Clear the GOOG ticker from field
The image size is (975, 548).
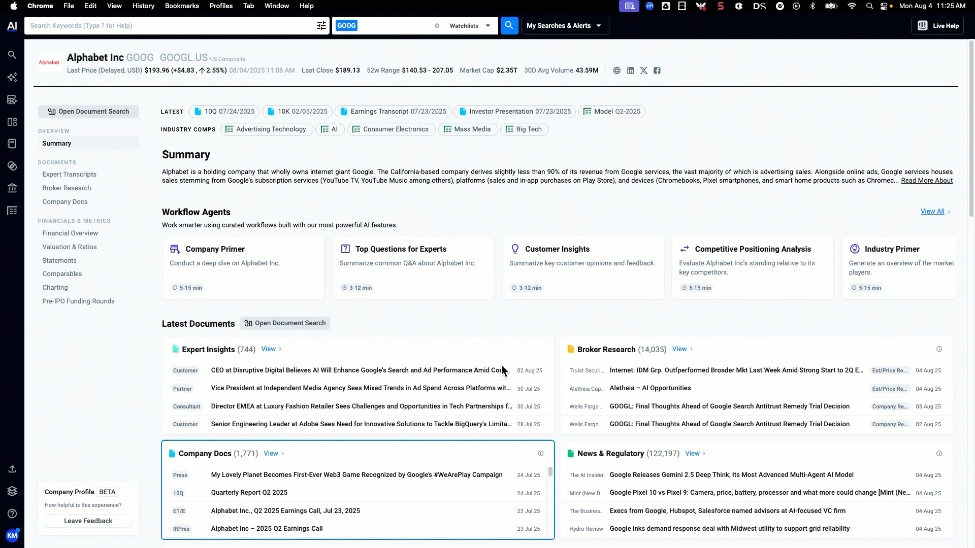[x=437, y=26]
